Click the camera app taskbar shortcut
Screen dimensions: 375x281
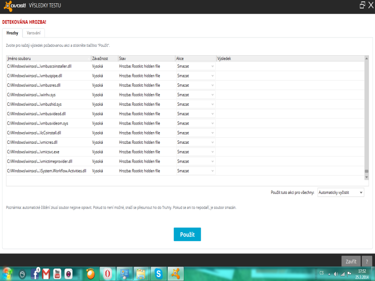[x=68, y=274]
